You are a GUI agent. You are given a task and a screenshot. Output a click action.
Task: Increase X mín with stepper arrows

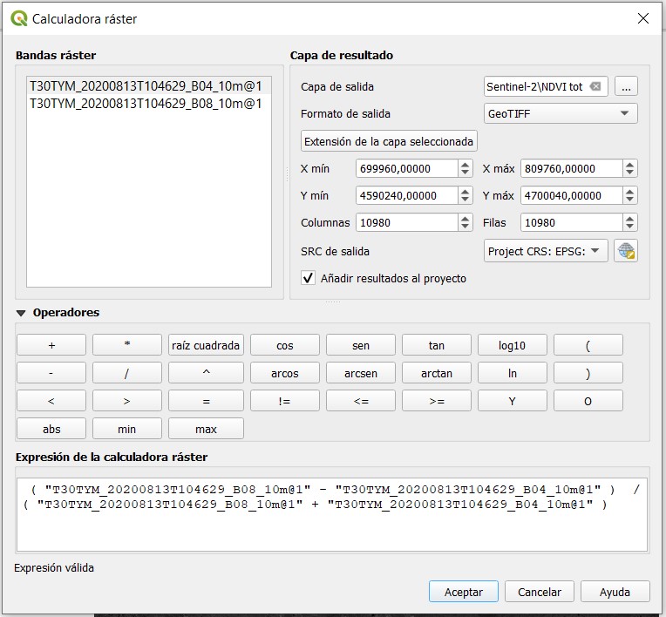[x=466, y=165]
